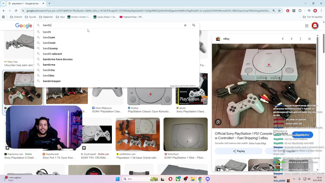
Task: Open the page zoom indicator
Action: tap(274, 11)
